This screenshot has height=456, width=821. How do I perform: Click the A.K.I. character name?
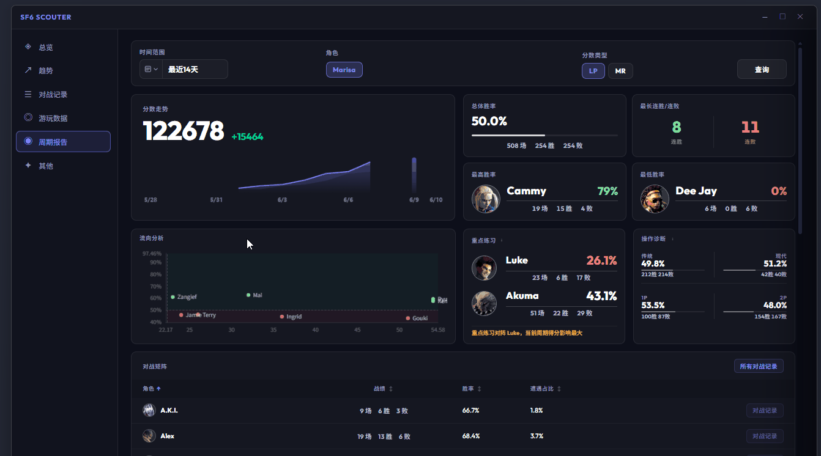[x=169, y=411]
